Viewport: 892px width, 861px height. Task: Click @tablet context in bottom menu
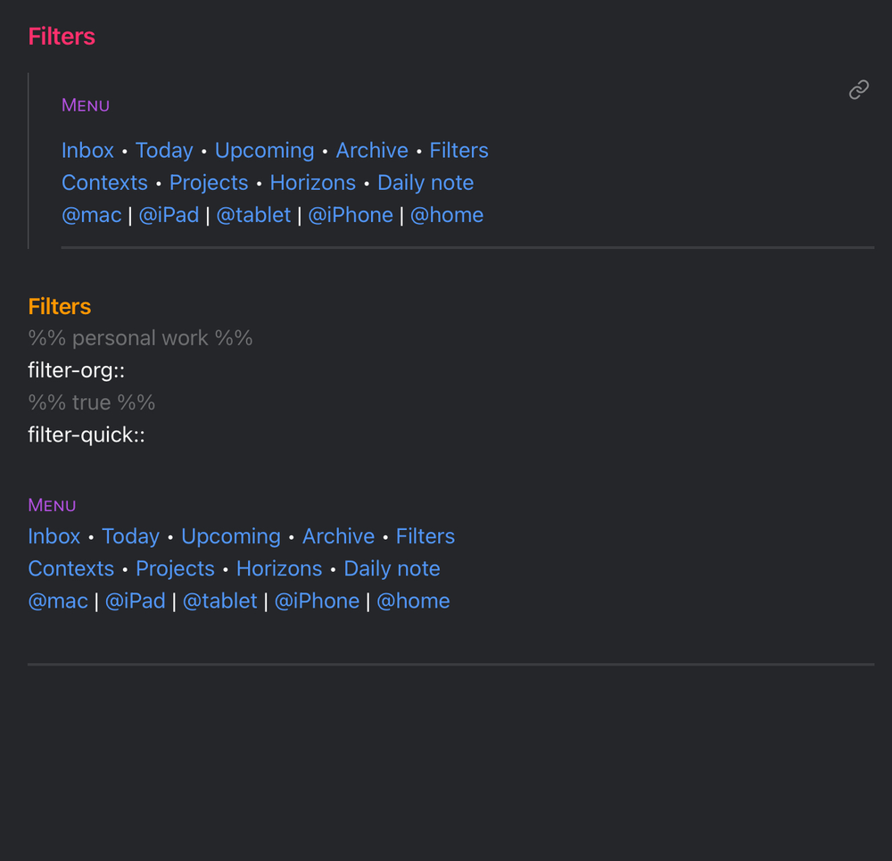point(219,601)
